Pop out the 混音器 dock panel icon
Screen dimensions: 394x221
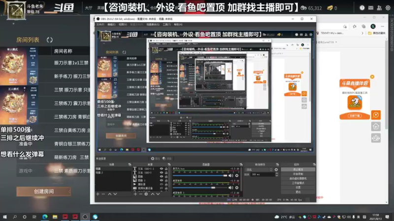point(241,165)
